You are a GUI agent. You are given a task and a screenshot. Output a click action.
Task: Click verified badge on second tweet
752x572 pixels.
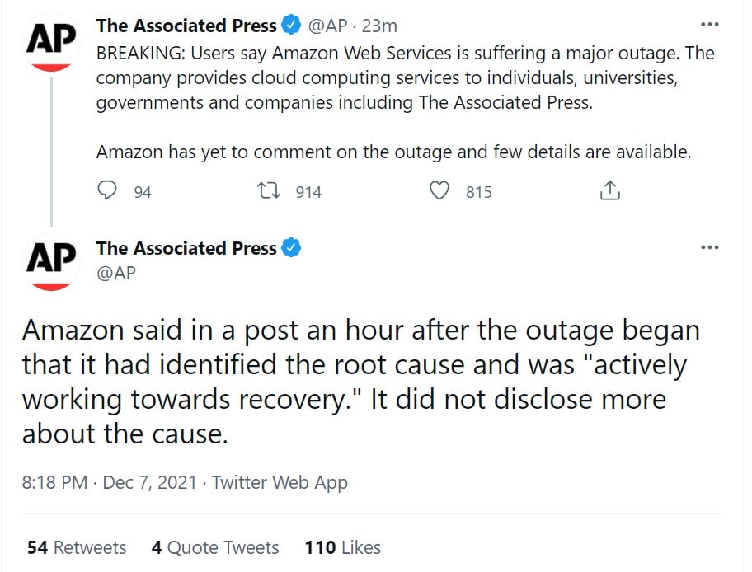pyautogui.click(x=290, y=248)
